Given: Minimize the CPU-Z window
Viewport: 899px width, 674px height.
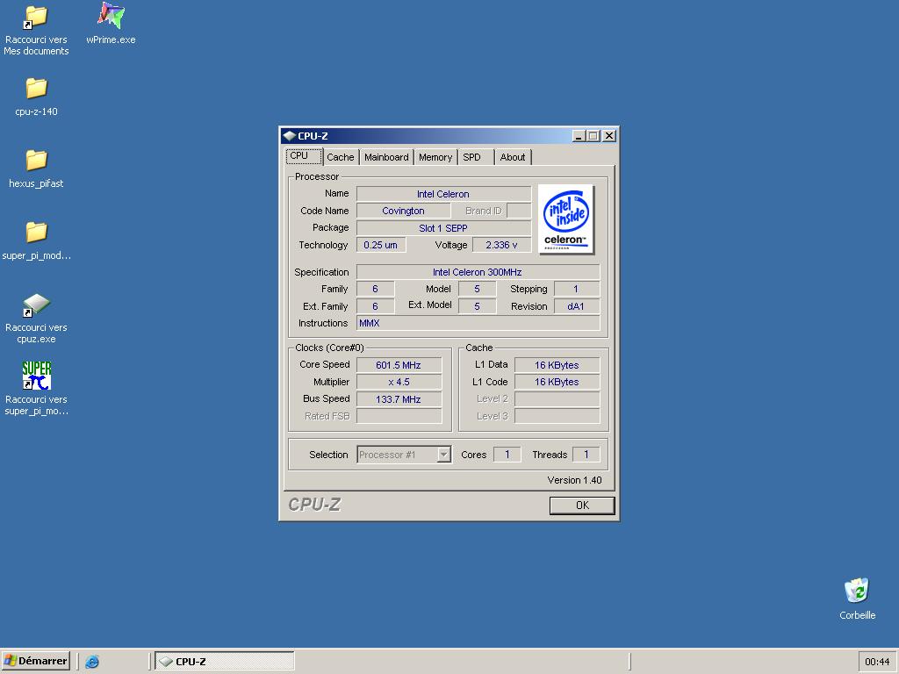Looking at the screenshot, I should click(579, 136).
